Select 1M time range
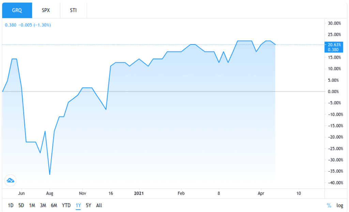The width and height of the screenshot is (349, 212). [x=32, y=206]
